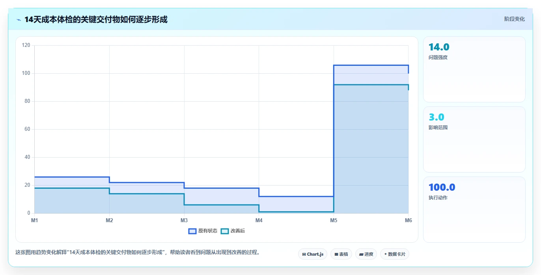Toggle the 改善后 legend series
Viewport: 541px width, 275px height.
pyautogui.click(x=233, y=231)
